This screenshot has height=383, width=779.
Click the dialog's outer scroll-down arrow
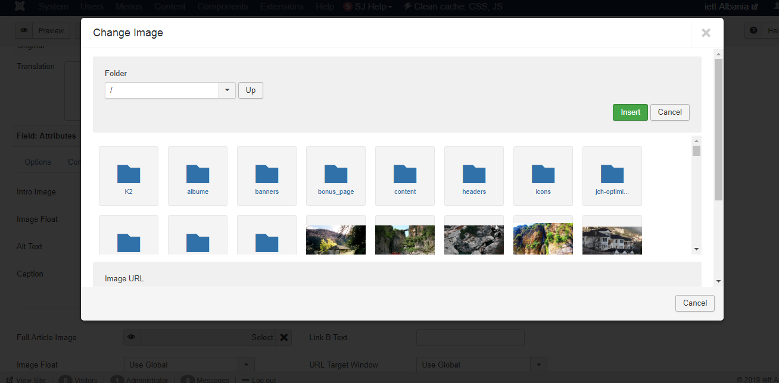coord(718,281)
